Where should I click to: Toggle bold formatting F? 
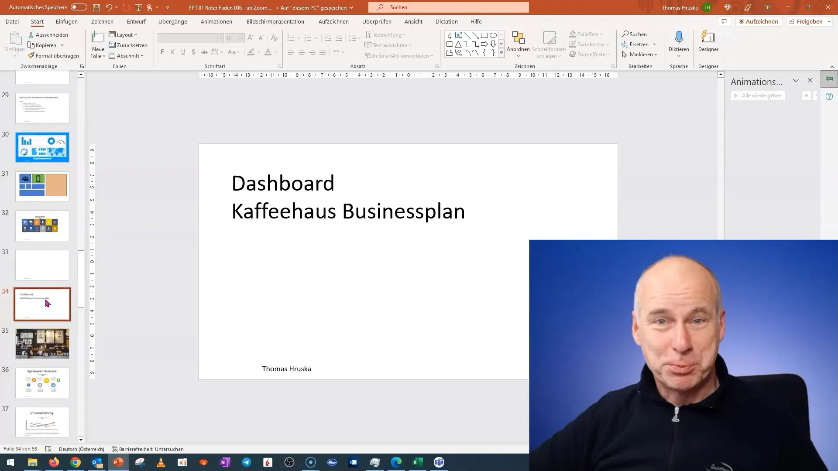162,52
